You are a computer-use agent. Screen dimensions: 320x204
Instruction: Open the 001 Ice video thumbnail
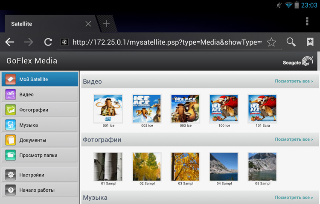(x=108, y=109)
